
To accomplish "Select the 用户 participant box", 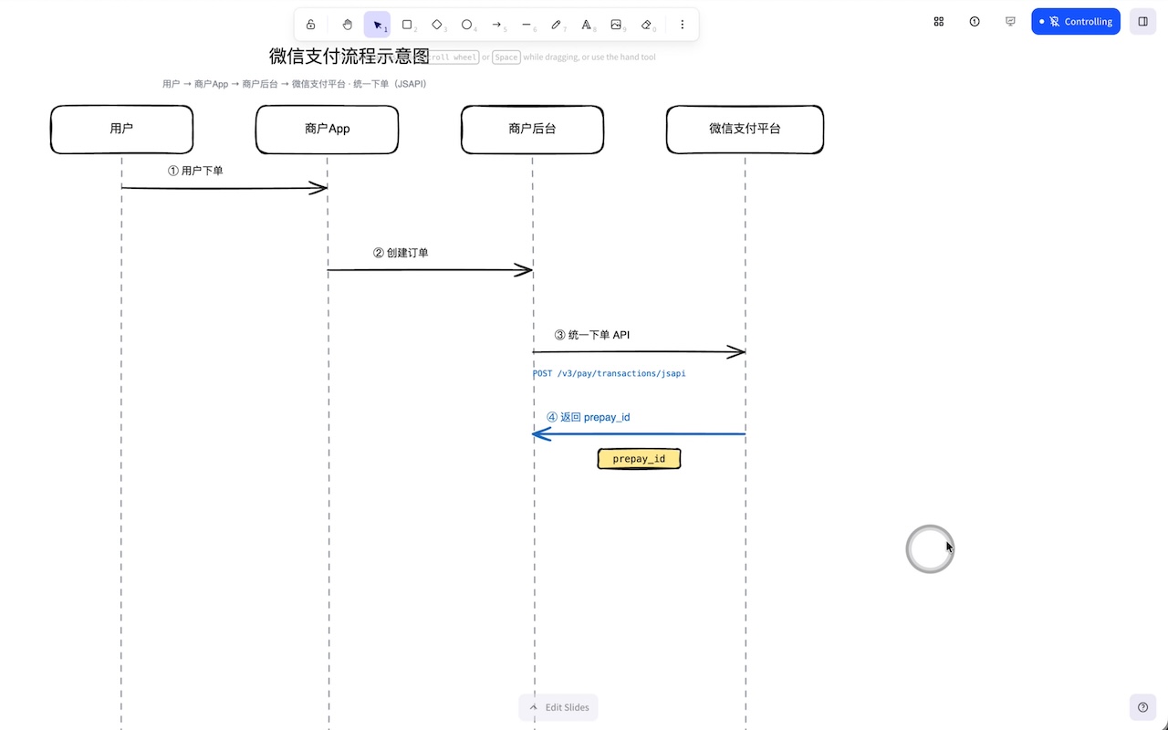I will tap(121, 129).
